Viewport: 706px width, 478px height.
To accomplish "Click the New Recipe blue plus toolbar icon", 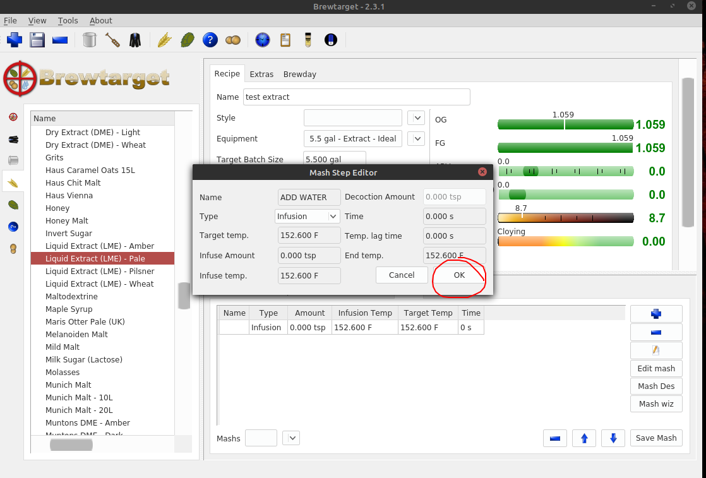I will click(15, 40).
